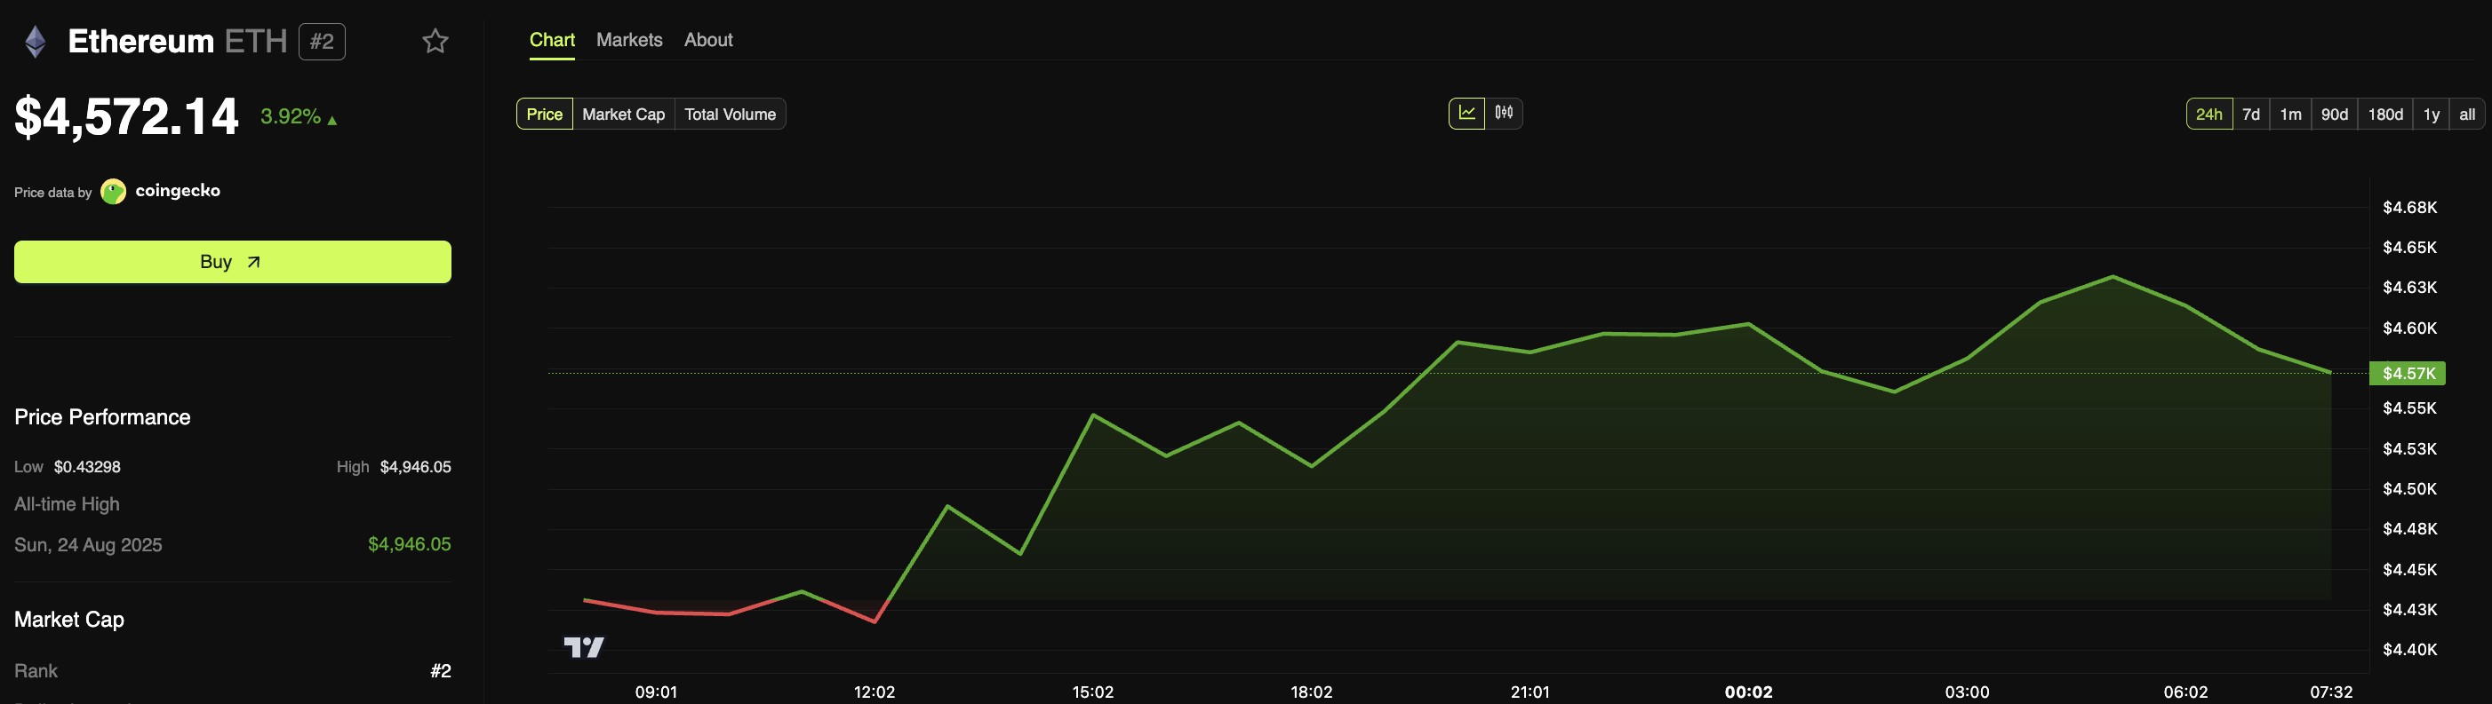The image size is (2492, 704).
Task: Click the TradingView logo on chart
Action: [x=583, y=647]
